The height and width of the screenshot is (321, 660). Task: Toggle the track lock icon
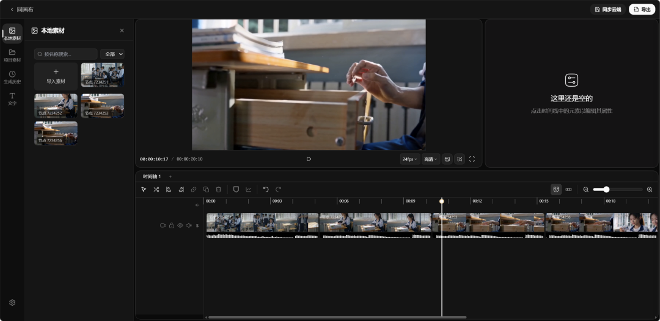(172, 226)
